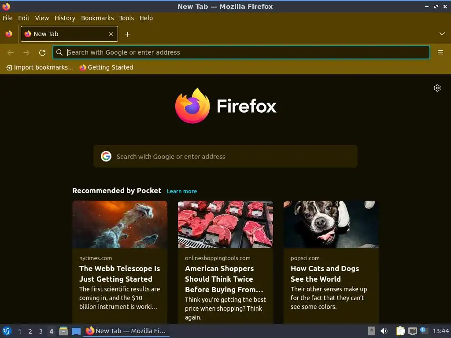Close the New Tab tab
Screen dimensions: 451x338
[x=111, y=34]
